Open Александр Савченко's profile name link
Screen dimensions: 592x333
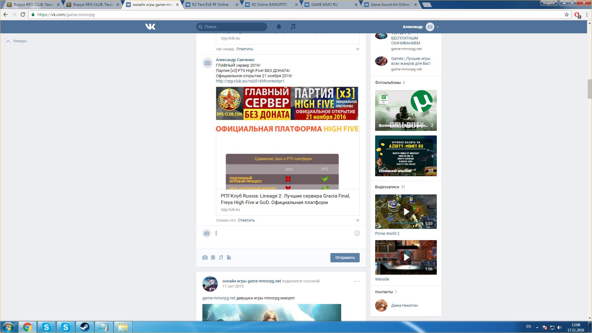[235, 60]
